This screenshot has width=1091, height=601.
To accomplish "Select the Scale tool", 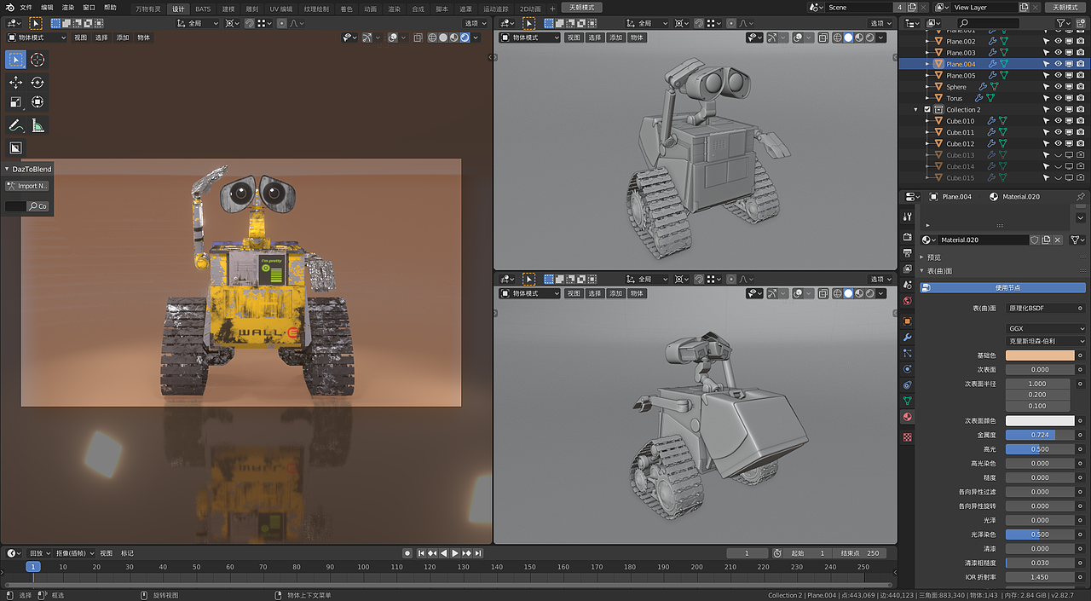I will [15, 102].
